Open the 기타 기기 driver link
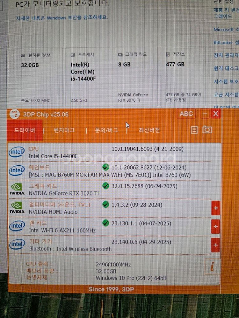239x318 pixels. tap(41, 242)
